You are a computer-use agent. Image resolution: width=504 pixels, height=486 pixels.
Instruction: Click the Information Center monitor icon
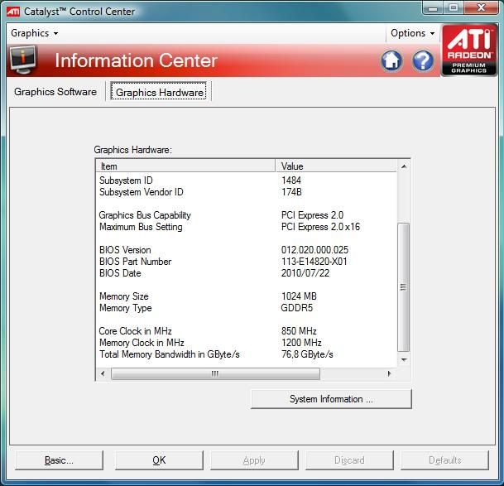point(23,60)
